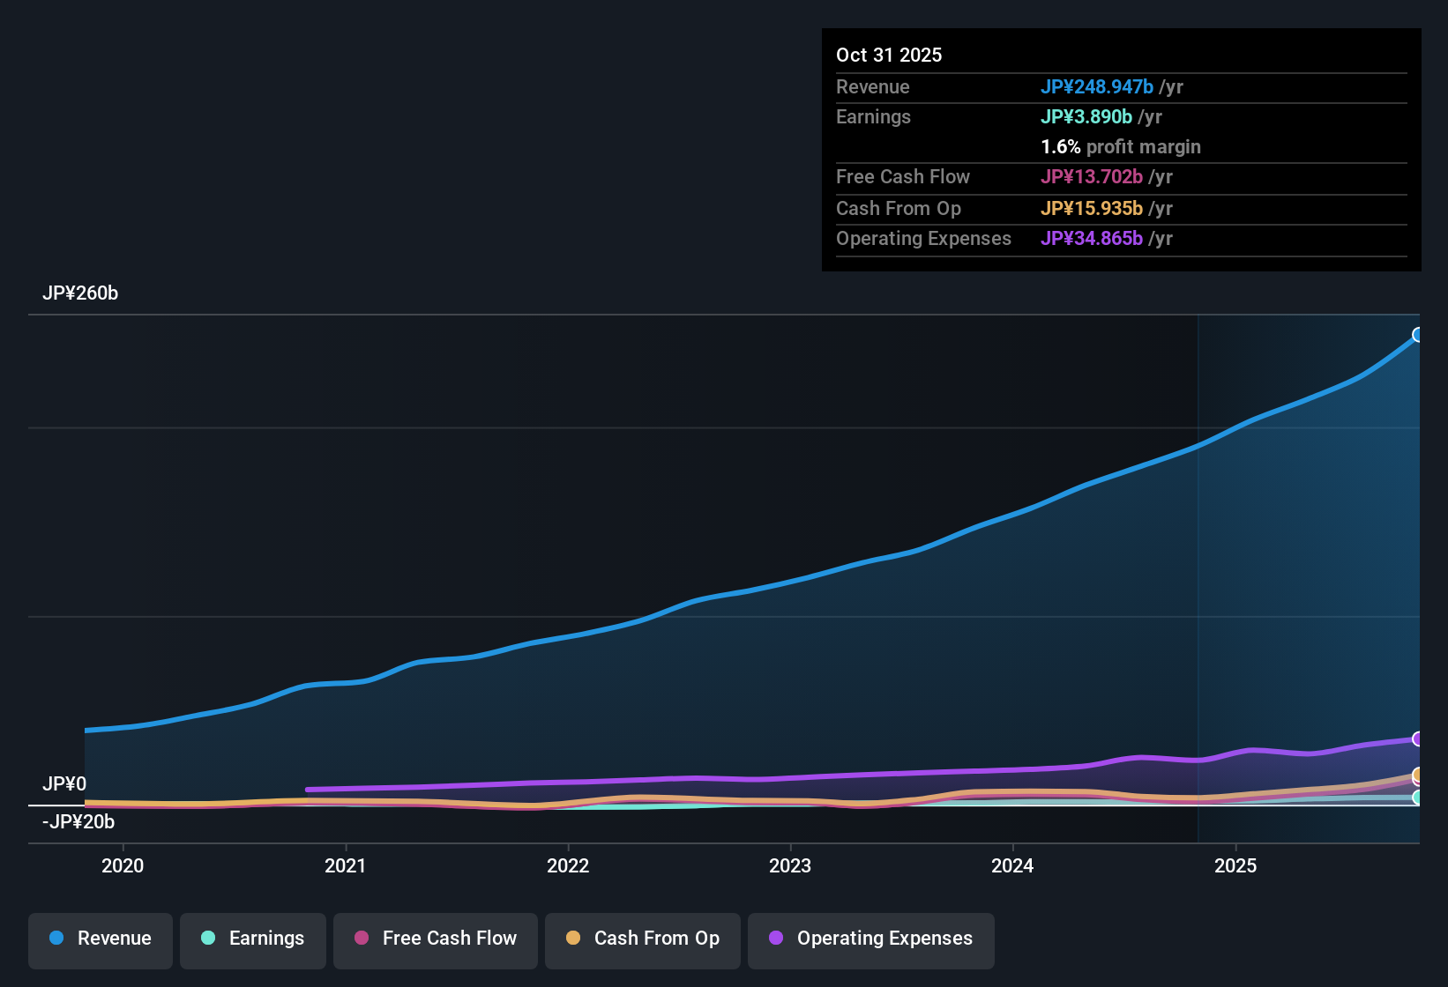Click the Cash From Op endpoint marker

point(1418,775)
